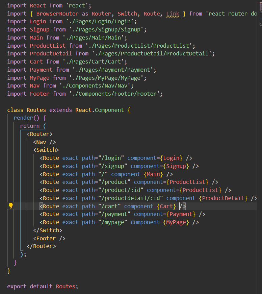Click the "/product" route path
262x294 pixels.
(114, 182)
